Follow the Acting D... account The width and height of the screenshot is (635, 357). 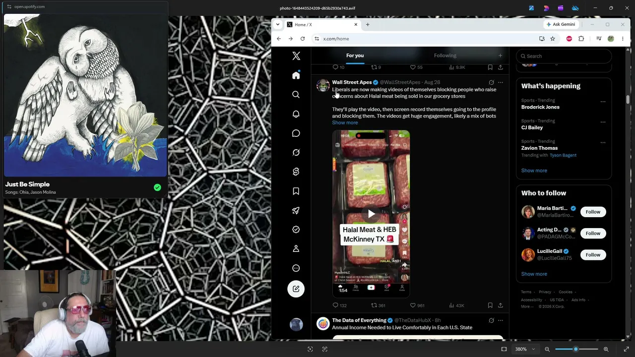(593, 233)
